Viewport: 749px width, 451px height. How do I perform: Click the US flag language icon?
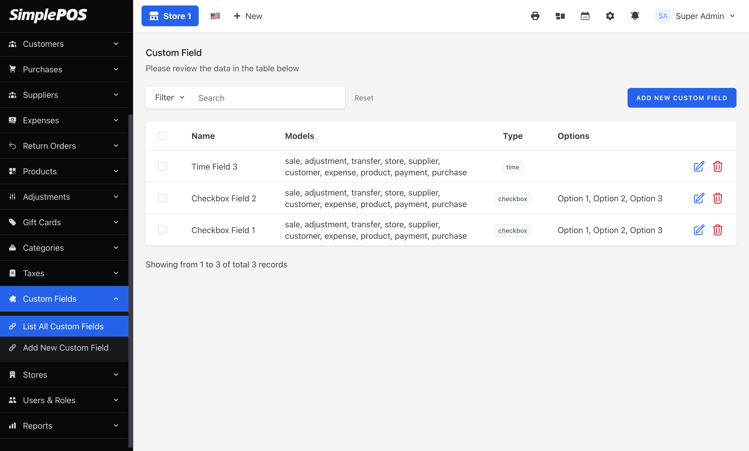tap(215, 16)
